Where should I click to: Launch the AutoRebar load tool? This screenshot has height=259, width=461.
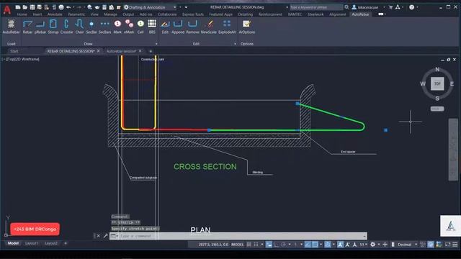click(12, 27)
